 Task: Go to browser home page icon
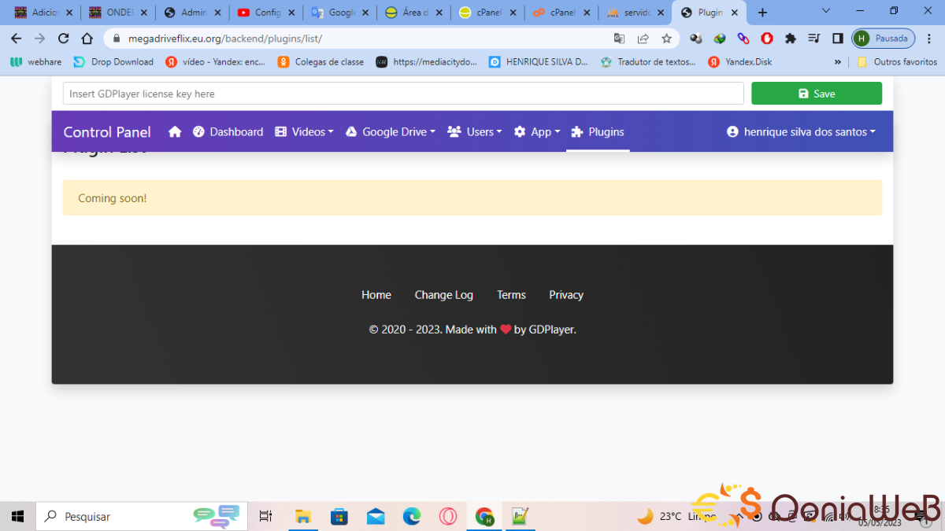point(87,39)
